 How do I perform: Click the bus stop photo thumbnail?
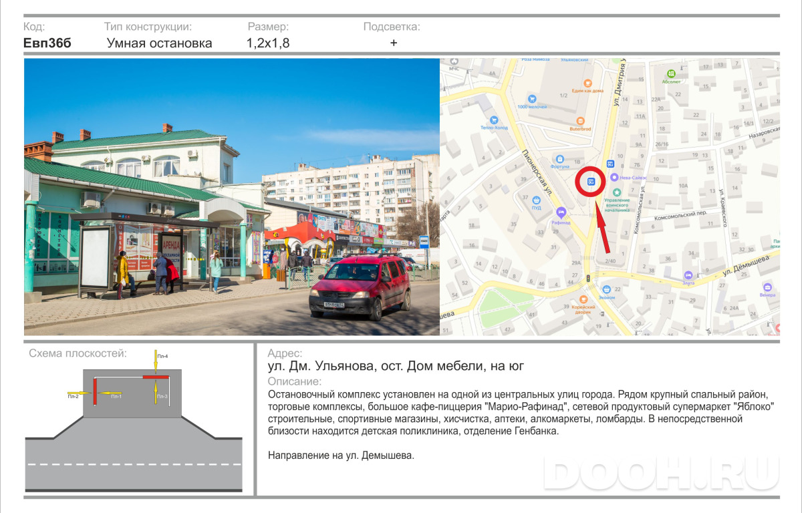click(232, 196)
